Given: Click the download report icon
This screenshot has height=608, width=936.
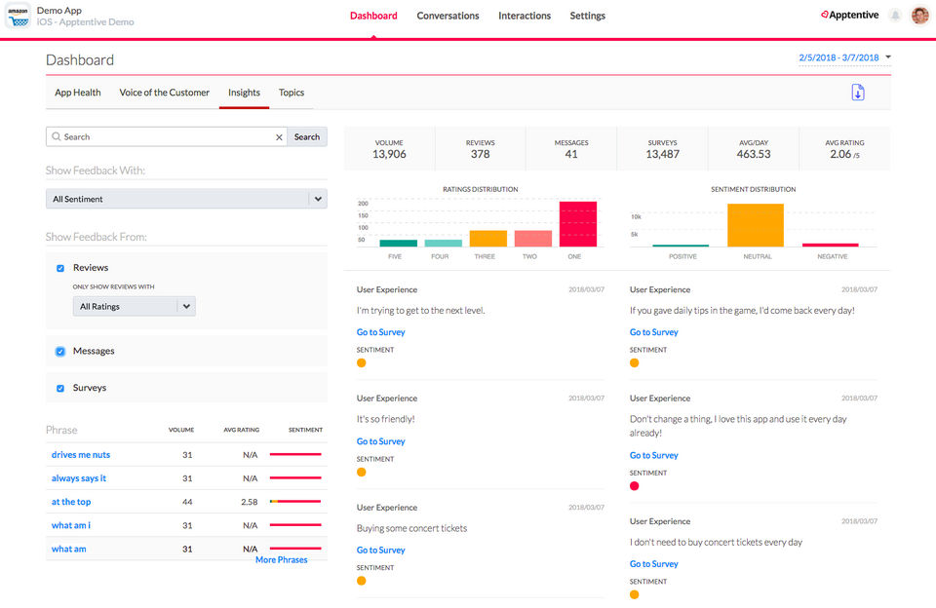Looking at the screenshot, I should (858, 93).
